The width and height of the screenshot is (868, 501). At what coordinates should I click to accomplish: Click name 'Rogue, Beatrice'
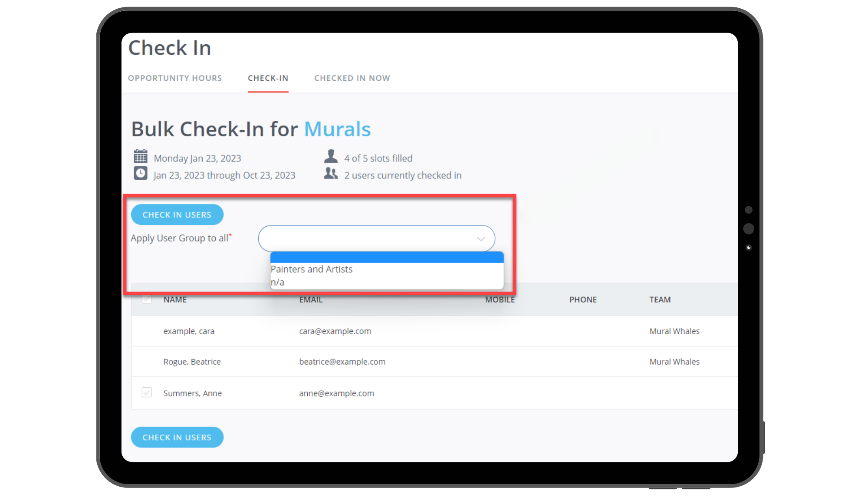click(192, 362)
